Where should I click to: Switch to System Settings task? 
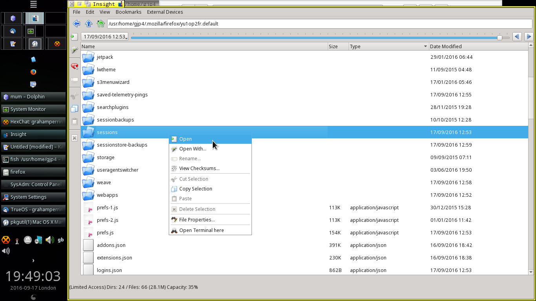pyautogui.click(x=33, y=197)
